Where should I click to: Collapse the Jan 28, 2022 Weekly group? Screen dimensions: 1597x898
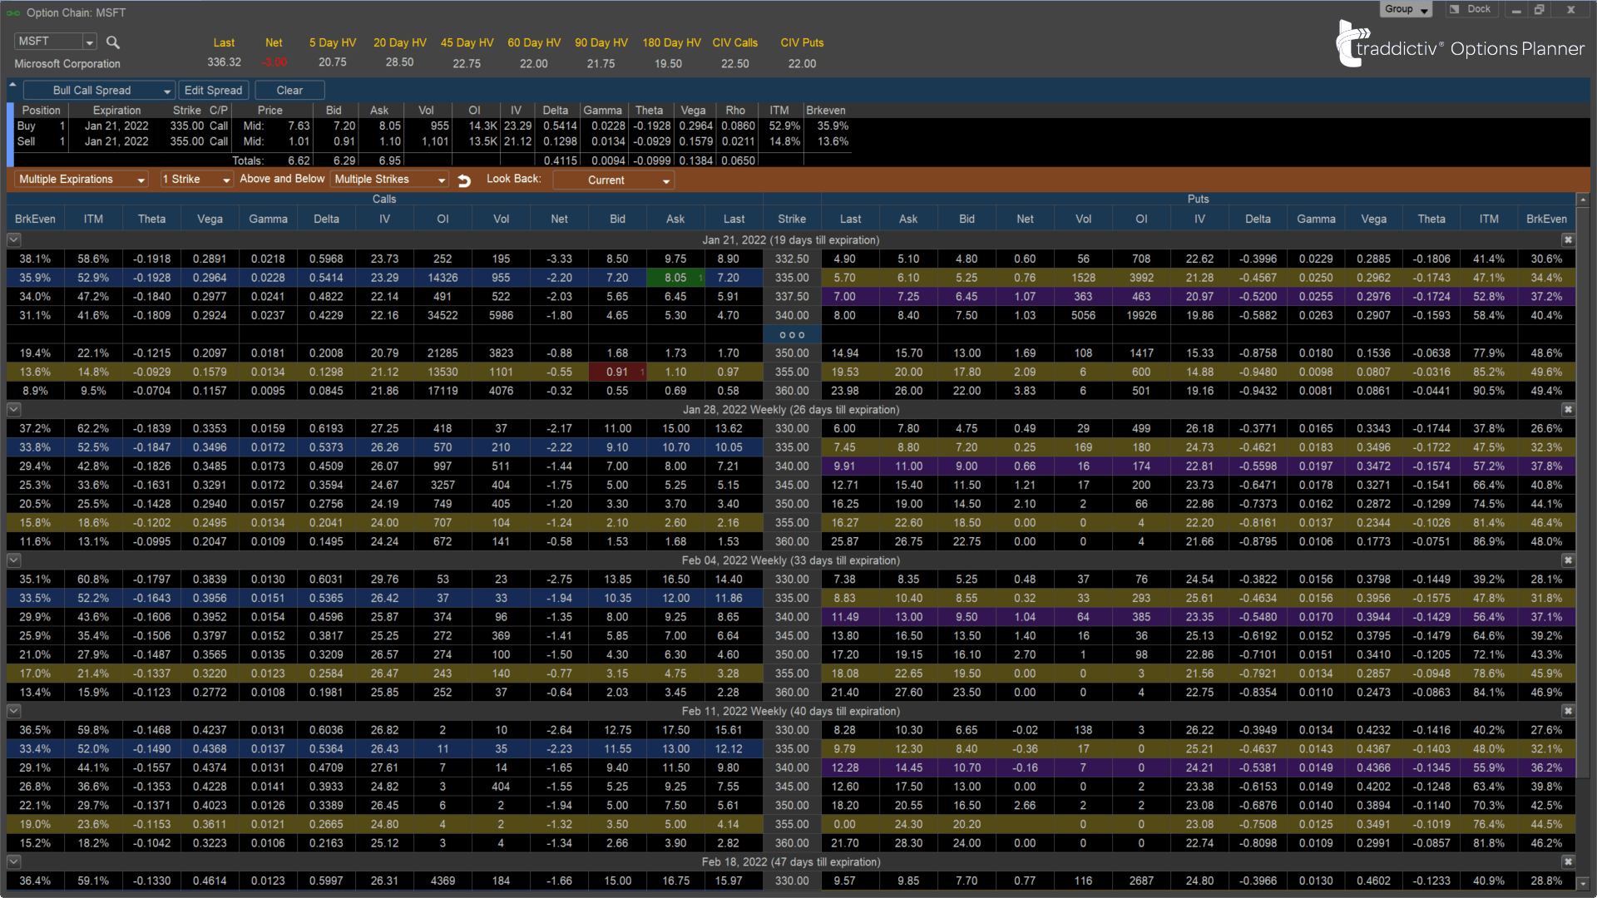[x=14, y=410]
